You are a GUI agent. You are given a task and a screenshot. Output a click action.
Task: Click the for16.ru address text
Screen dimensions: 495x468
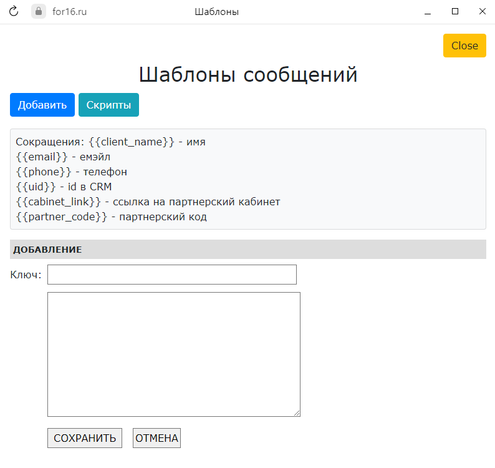69,12
